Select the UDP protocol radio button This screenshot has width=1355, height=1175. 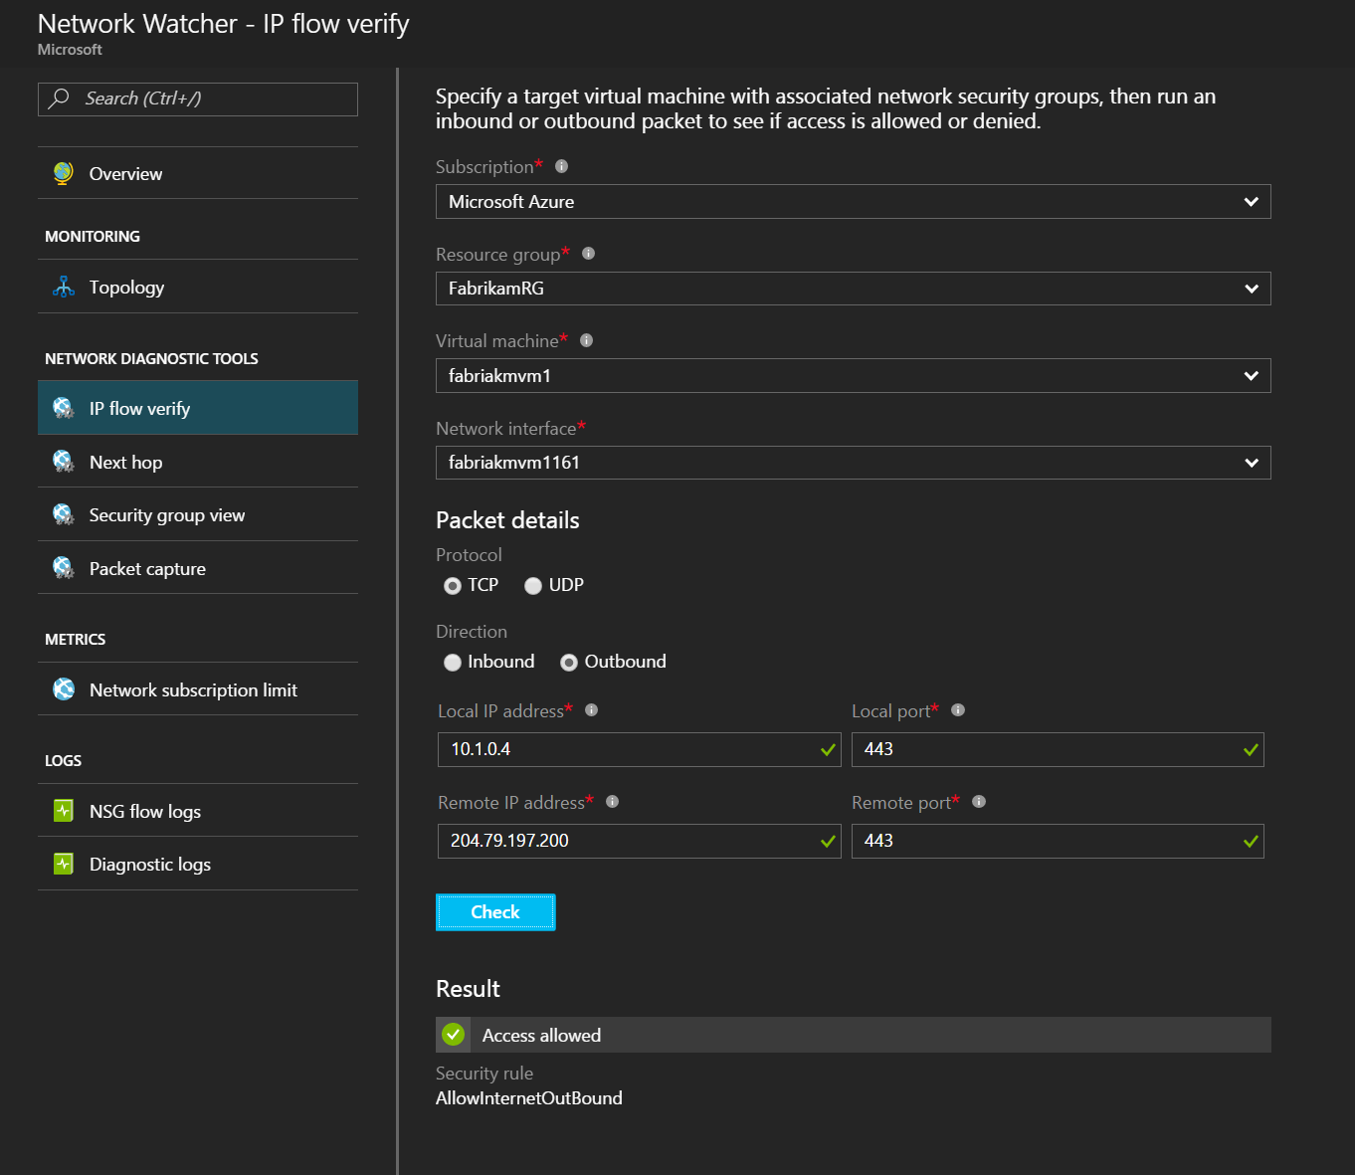[533, 586]
